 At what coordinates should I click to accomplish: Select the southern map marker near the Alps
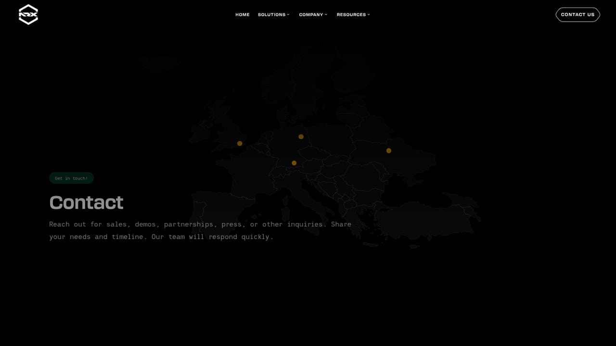click(x=294, y=163)
